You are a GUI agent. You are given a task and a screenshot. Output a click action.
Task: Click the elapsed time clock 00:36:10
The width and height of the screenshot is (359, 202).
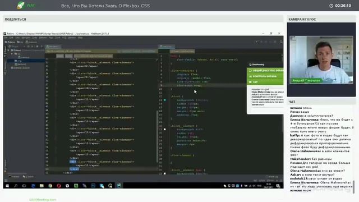coord(340,6)
